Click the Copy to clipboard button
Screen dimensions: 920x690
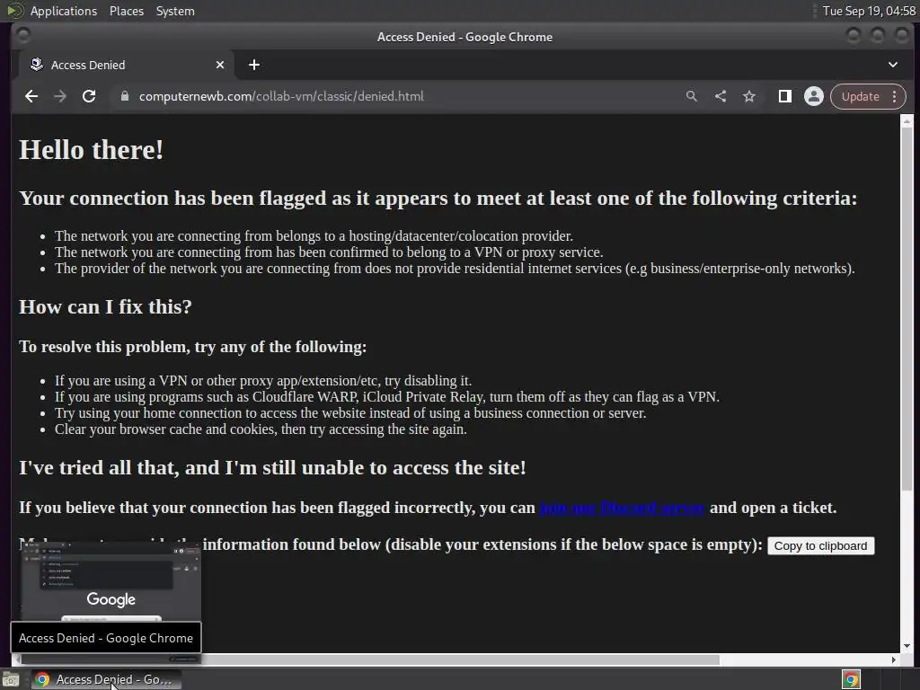pyautogui.click(x=820, y=545)
